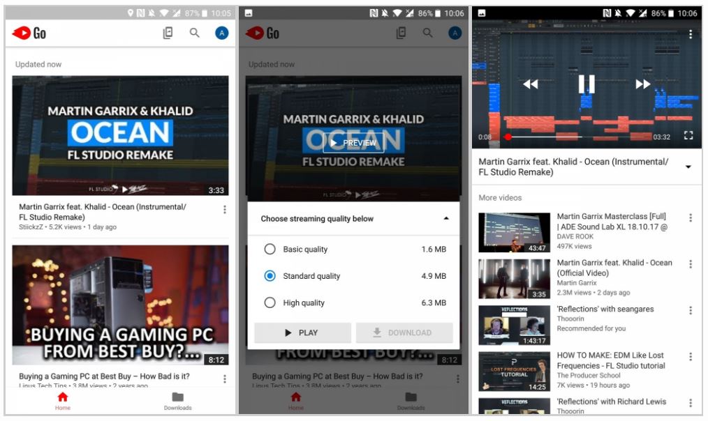This screenshot has height=421, width=708.
Task: Open options menu for Ocean Instrumental video
Action: [224, 210]
